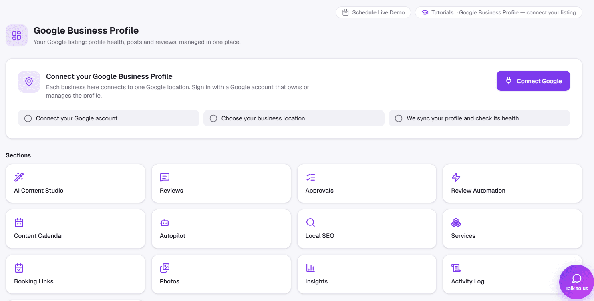Click the Services boxes icon
The width and height of the screenshot is (594, 301).
456,222
